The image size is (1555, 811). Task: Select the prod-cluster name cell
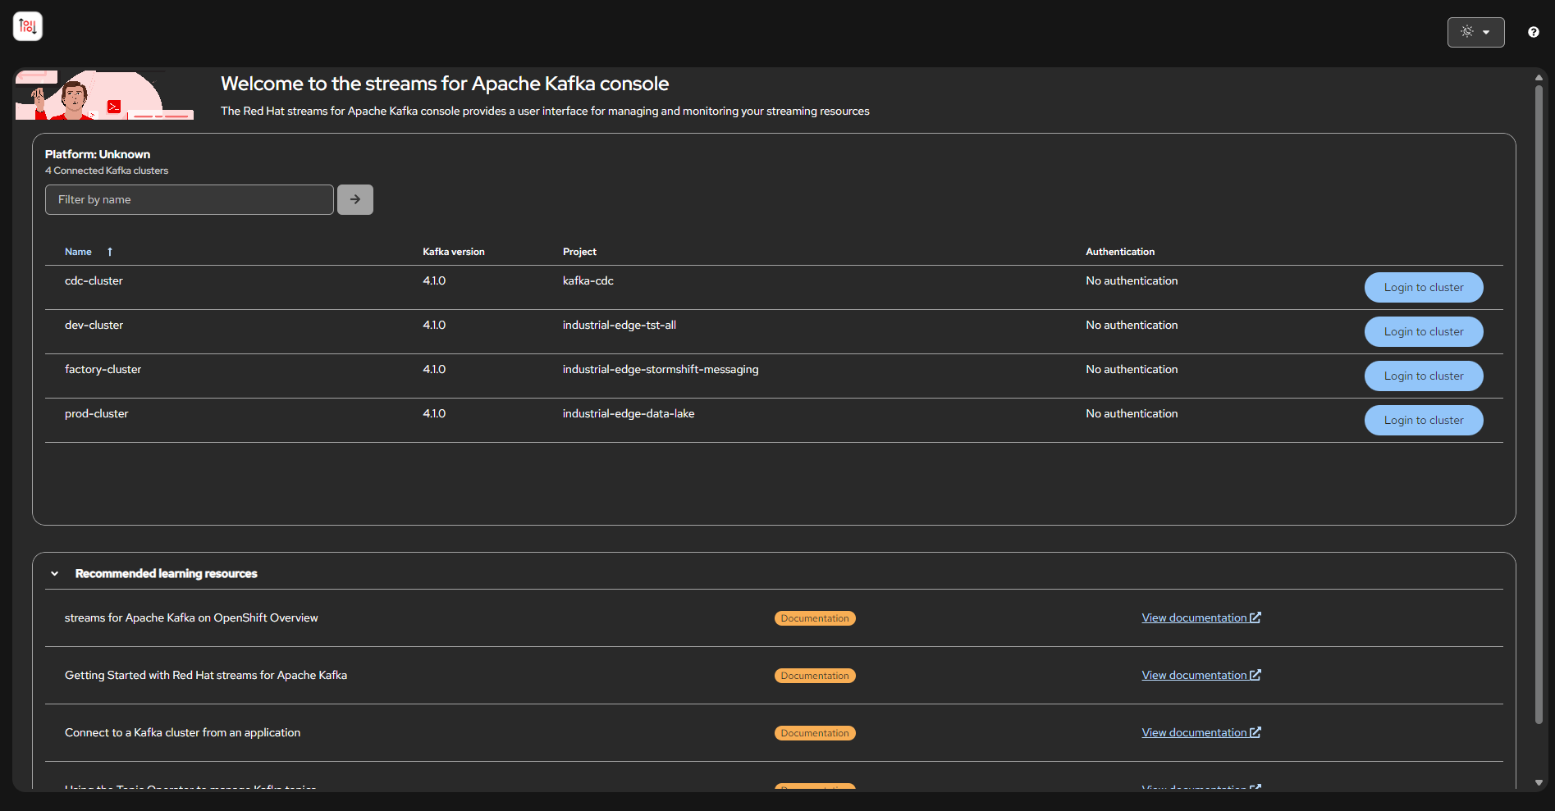pyautogui.click(x=96, y=413)
